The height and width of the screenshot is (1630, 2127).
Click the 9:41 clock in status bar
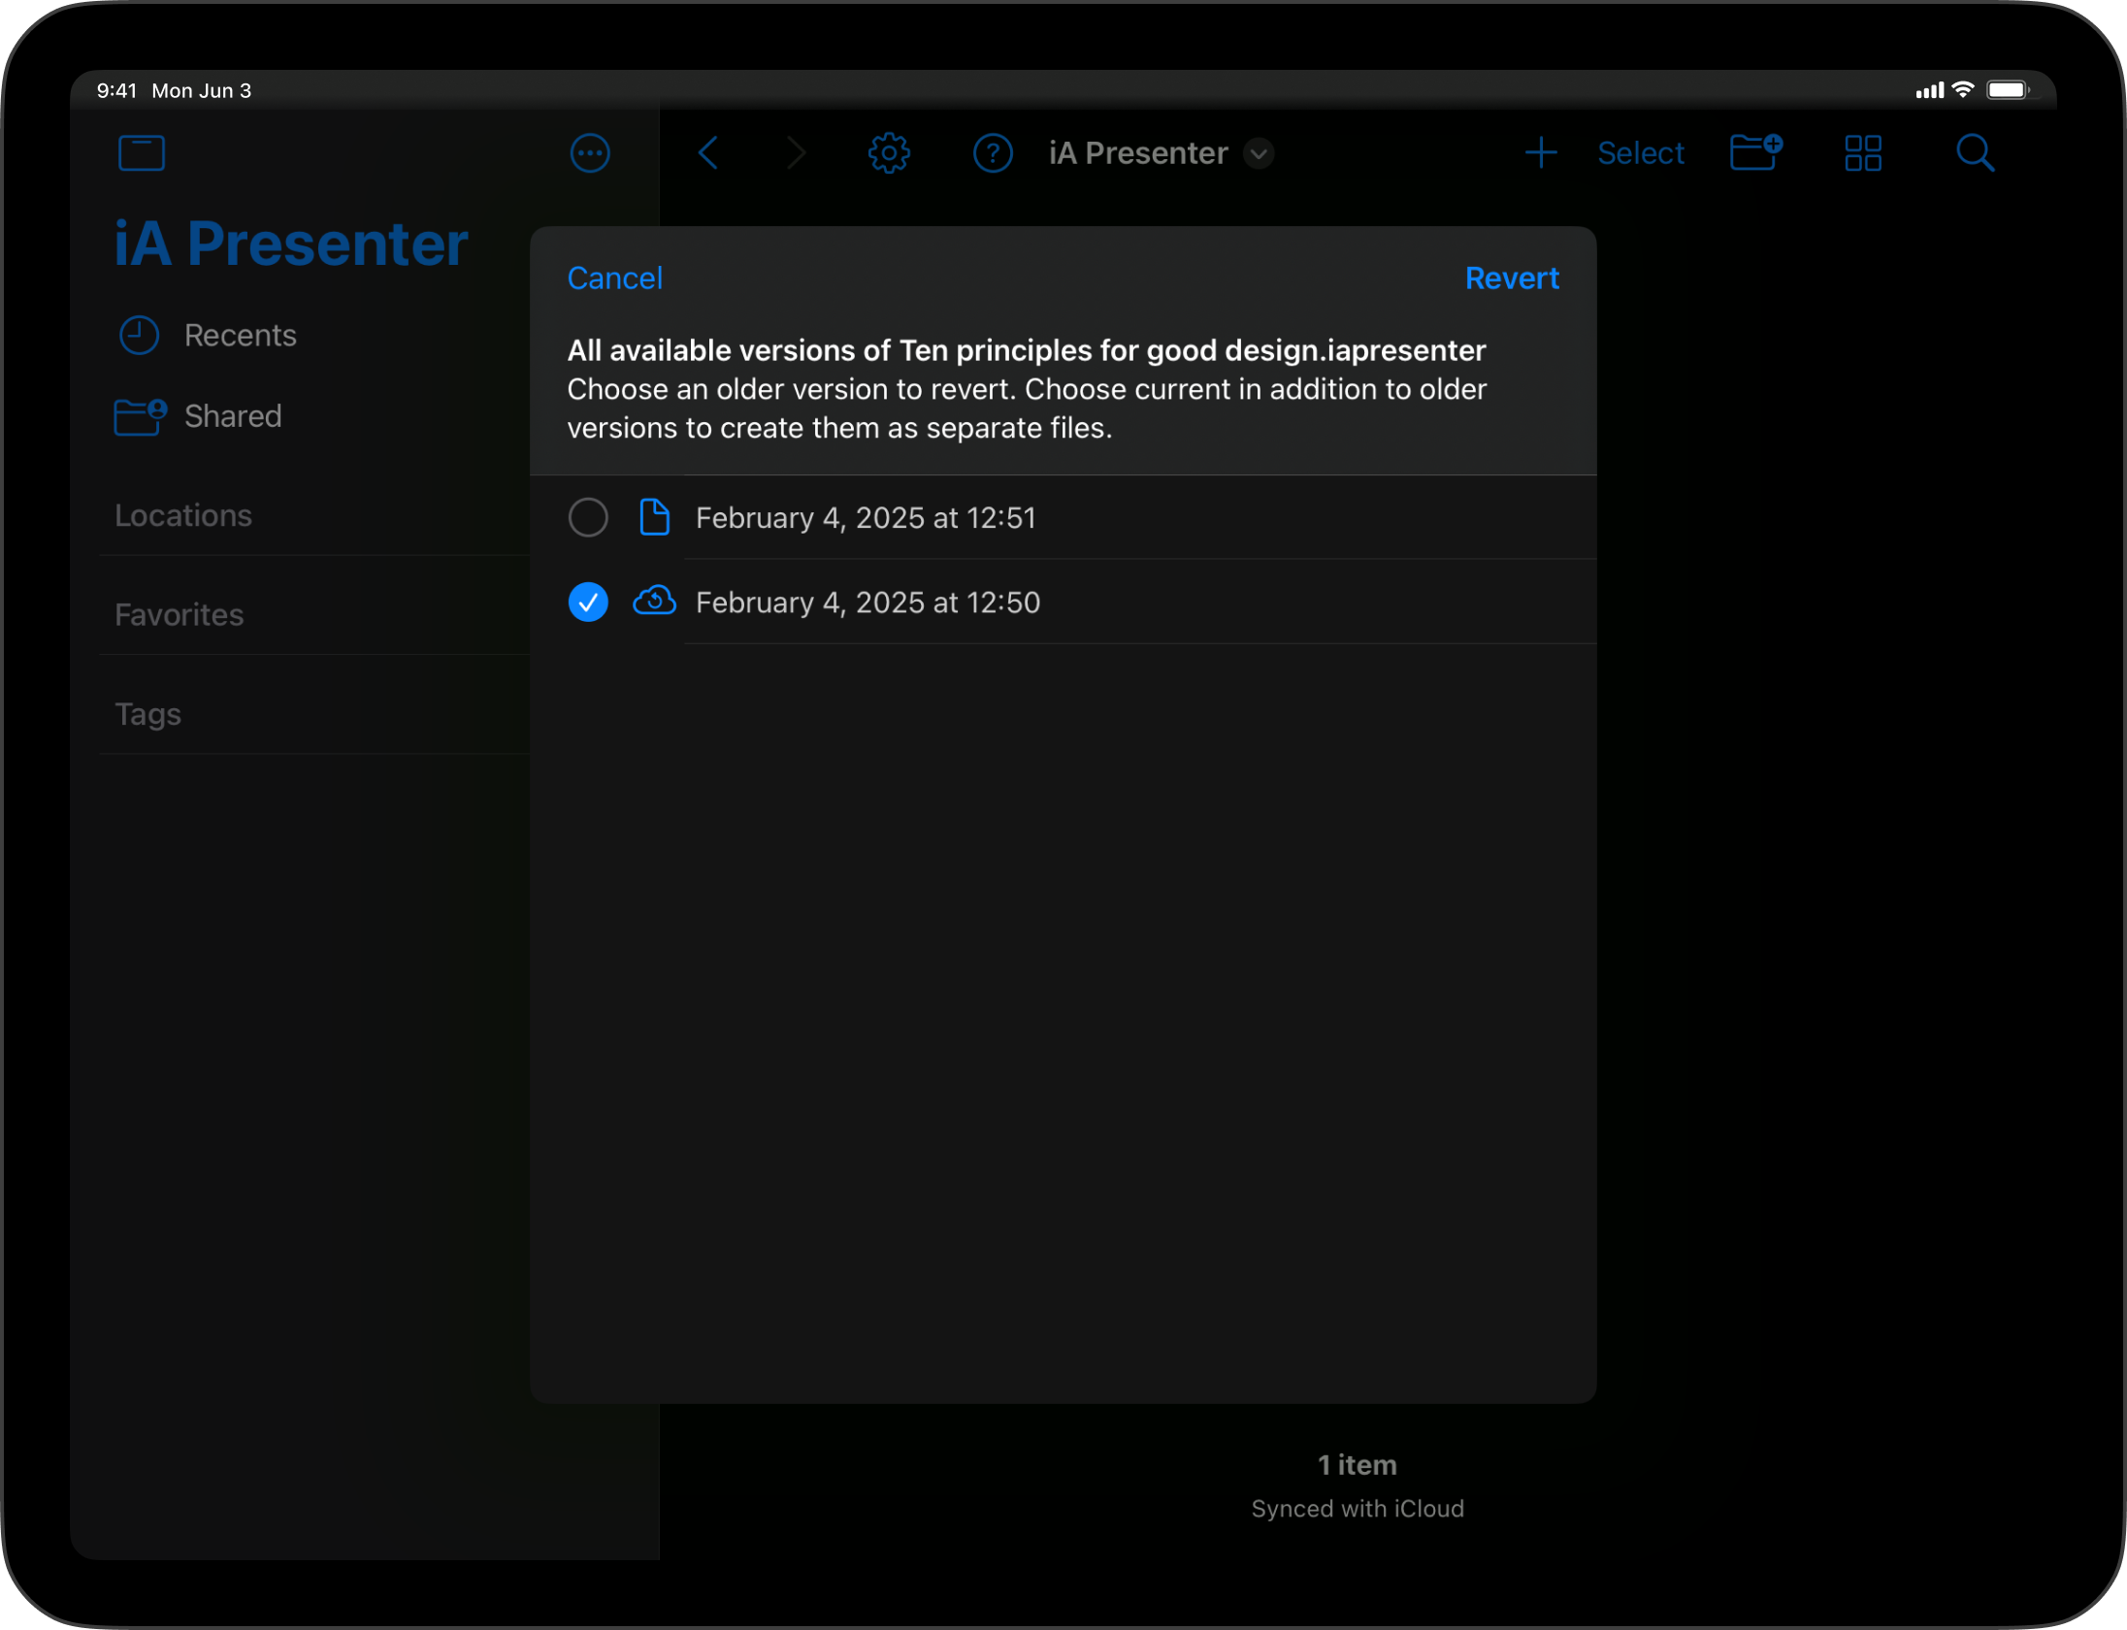click(x=116, y=90)
